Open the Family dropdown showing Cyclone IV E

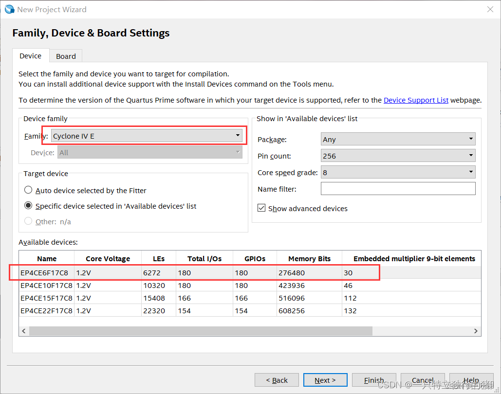pos(147,136)
